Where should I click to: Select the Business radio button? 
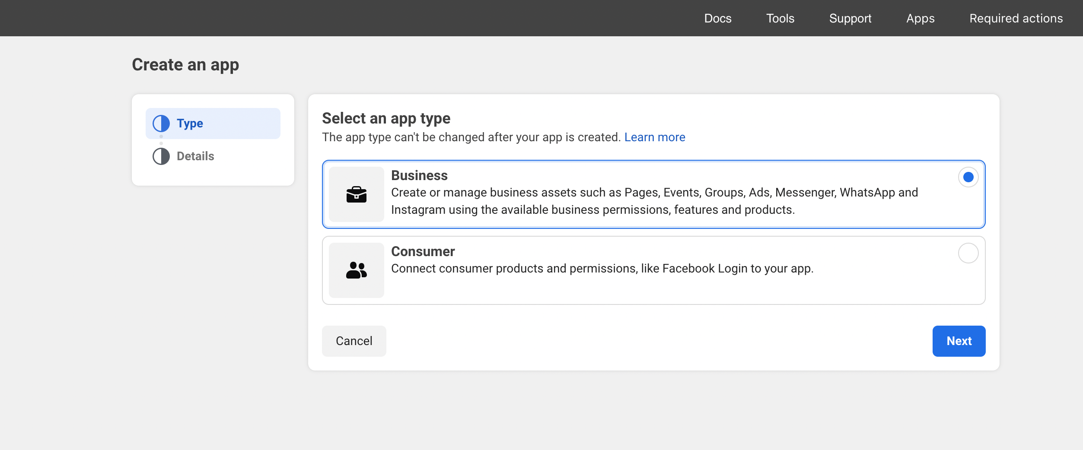tap(968, 177)
